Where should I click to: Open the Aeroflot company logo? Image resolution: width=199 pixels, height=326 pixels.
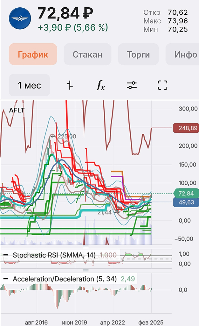(20, 18)
